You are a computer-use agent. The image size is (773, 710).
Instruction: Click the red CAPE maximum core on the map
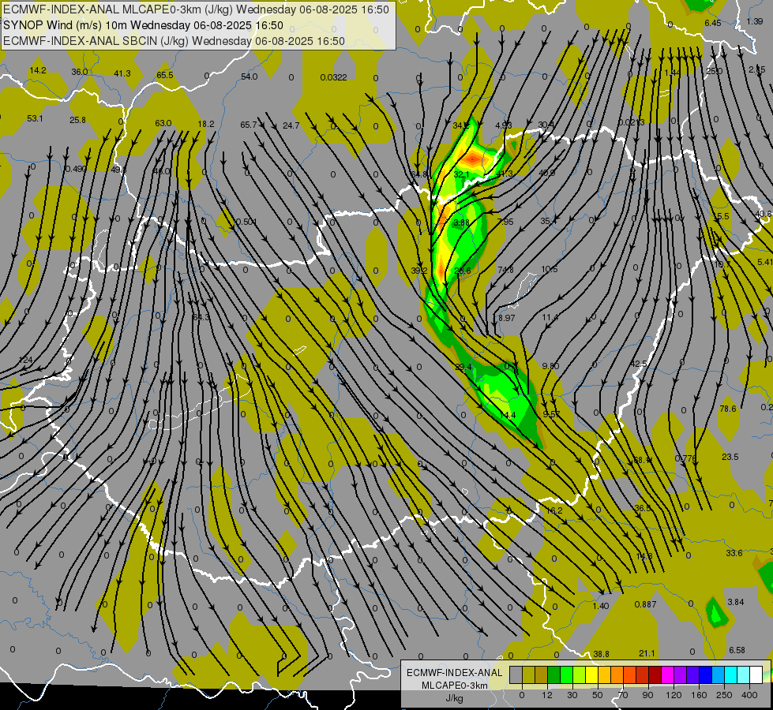pyautogui.click(x=473, y=159)
